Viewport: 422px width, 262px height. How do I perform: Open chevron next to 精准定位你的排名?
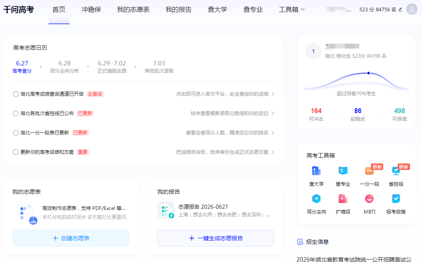(273, 132)
